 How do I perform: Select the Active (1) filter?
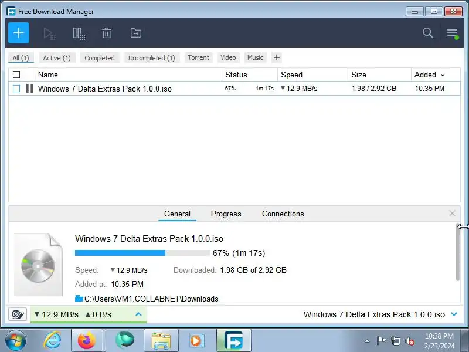[x=57, y=57]
